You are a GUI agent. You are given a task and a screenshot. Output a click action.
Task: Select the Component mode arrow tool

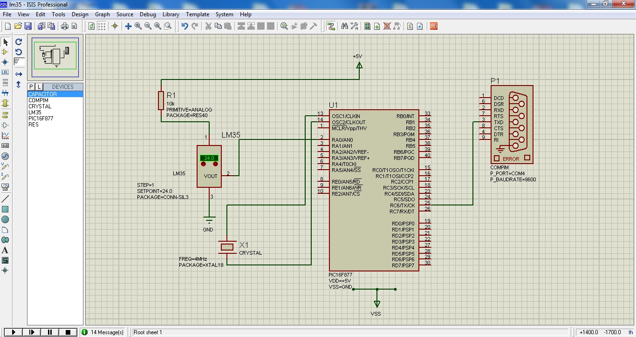coord(6,52)
